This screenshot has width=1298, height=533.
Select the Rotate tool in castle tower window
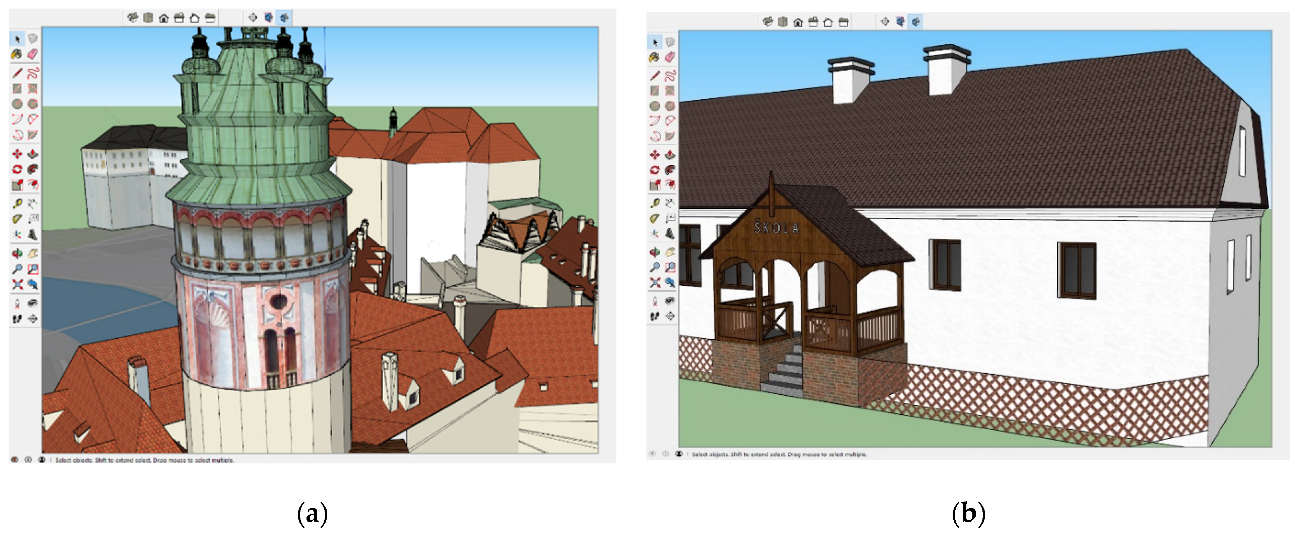tap(17, 169)
